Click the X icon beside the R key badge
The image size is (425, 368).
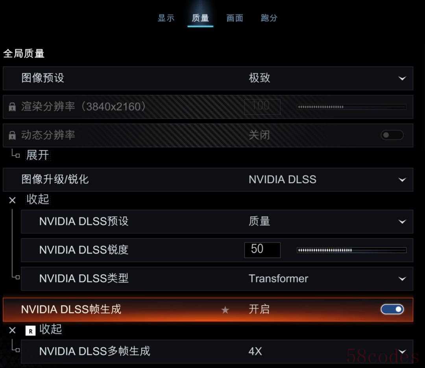(x=13, y=330)
